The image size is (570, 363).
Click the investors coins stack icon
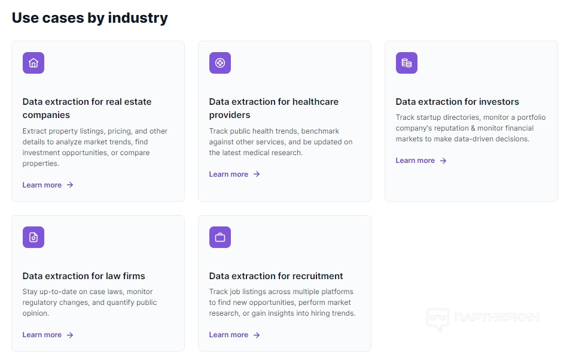pos(407,63)
